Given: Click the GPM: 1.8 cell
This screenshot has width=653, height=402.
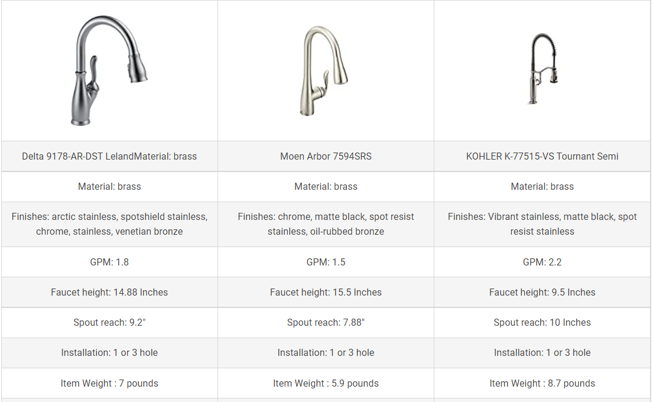Looking at the screenshot, I should point(109,262).
